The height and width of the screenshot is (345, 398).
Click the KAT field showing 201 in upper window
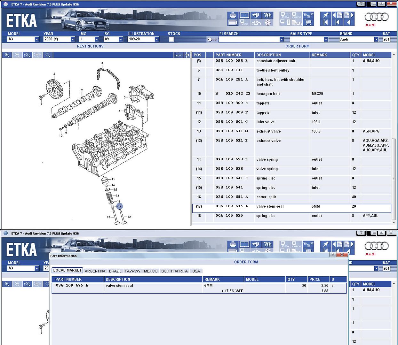387,39
